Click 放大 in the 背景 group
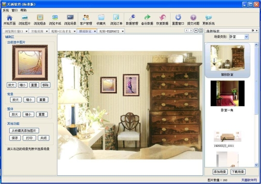The width and height of the screenshot is (261, 184). tap(16, 100)
